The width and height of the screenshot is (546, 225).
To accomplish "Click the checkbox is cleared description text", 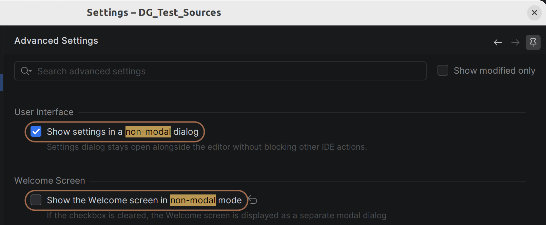I will (x=217, y=215).
